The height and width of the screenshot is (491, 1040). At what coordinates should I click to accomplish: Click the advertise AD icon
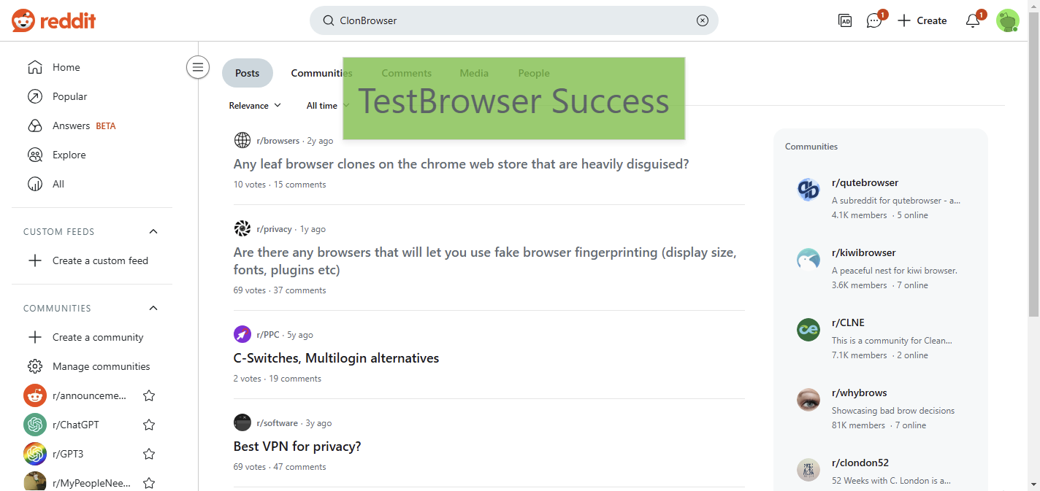tap(845, 21)
